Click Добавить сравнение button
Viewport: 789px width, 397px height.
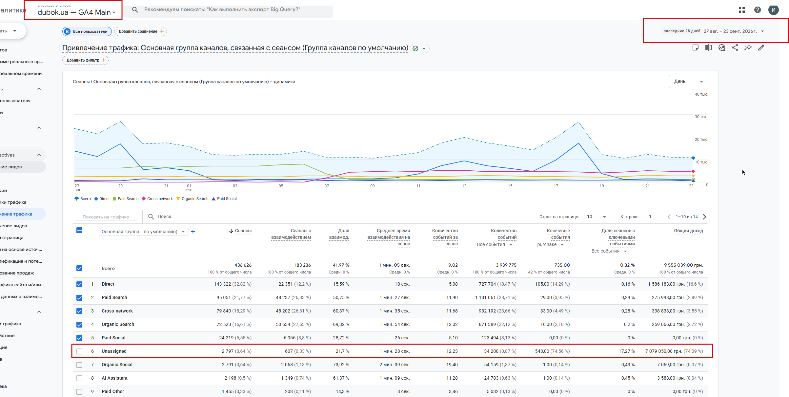[x=141, y=31]
